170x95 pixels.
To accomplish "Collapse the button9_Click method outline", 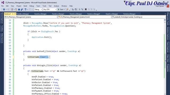I will pyautogui.click(x=14, y=51).
